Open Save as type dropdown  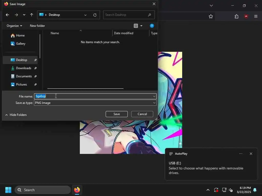[95, 103]
